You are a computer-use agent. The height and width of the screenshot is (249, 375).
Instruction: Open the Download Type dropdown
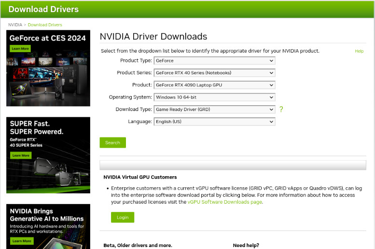pos(214,110)
